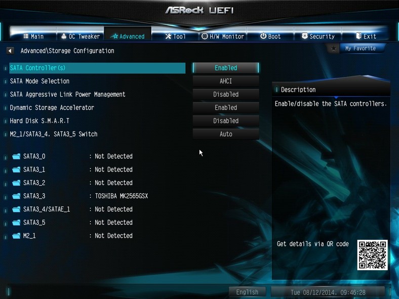
Task: Open the Boot tab
Action: [x=270, y=36]
